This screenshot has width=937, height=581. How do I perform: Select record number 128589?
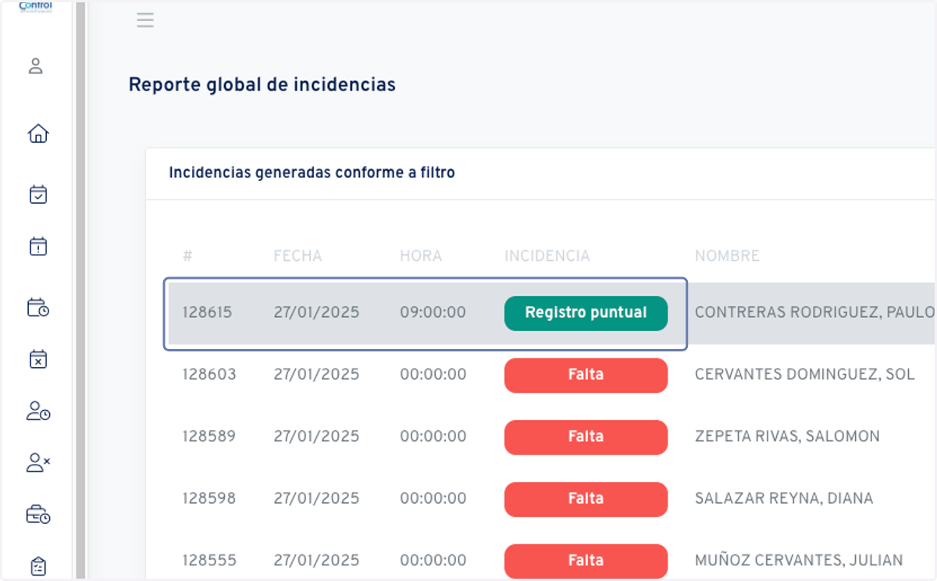209,437
